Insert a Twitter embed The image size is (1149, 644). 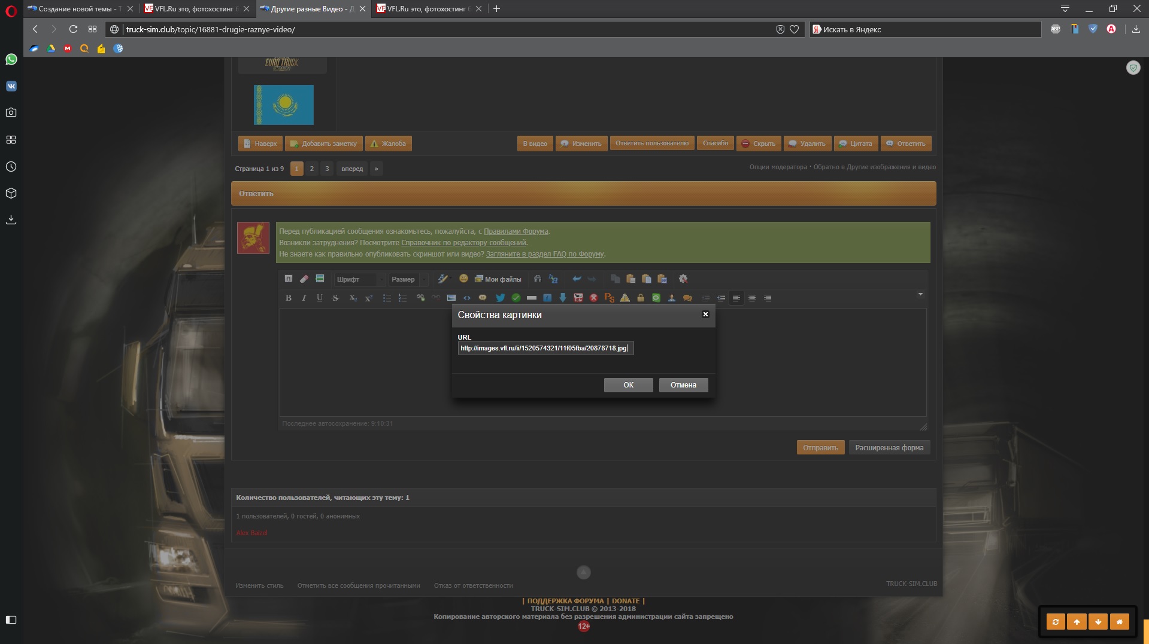point(500,298)
